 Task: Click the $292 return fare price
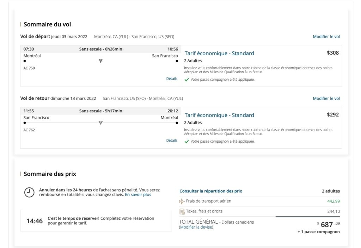click(x=332, y=114)
